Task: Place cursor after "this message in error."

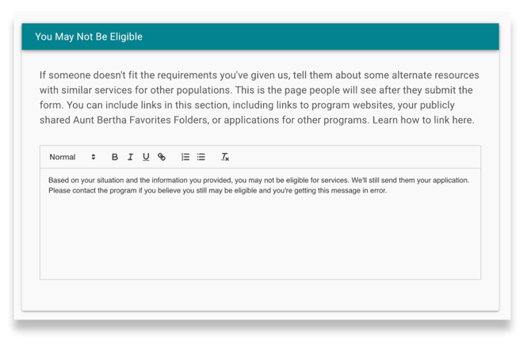Action: 388,191
